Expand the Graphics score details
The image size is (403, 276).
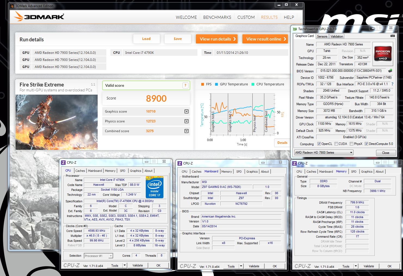pyautogui.click(x=187, y=111)
